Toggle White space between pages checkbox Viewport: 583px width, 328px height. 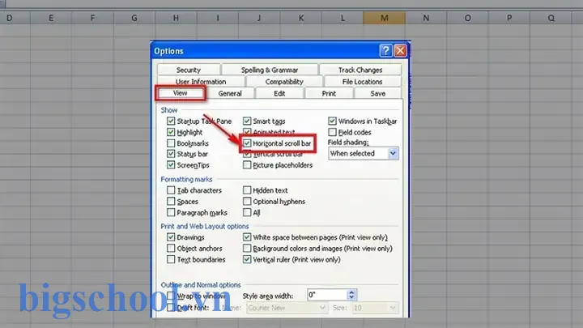point(247,236)
